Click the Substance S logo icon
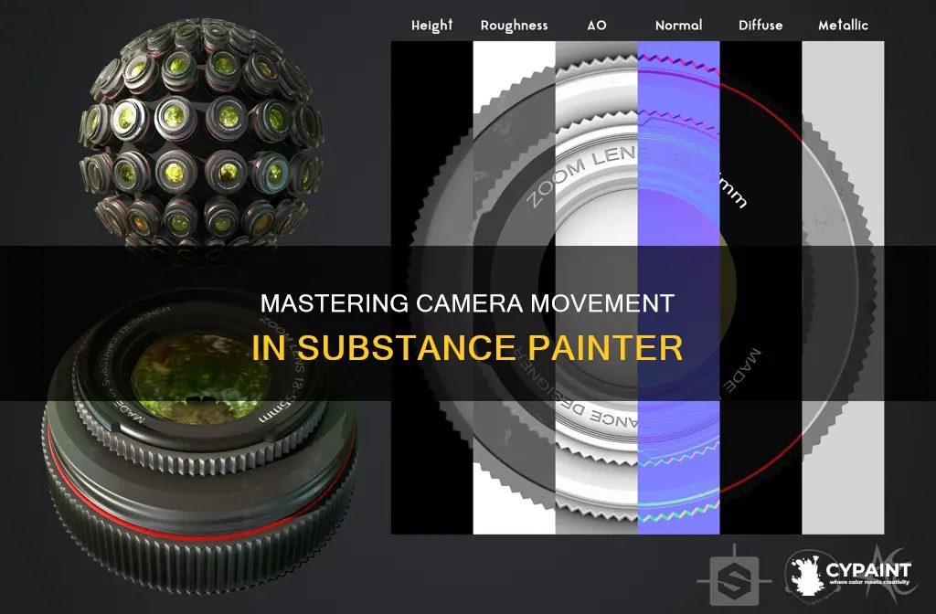Image resolution: width=936 pixels, height=614 pixels. (x=734, y=578)
